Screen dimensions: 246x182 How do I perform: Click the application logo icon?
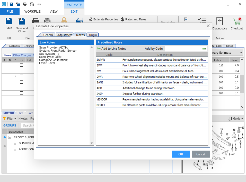pos(4,4)
